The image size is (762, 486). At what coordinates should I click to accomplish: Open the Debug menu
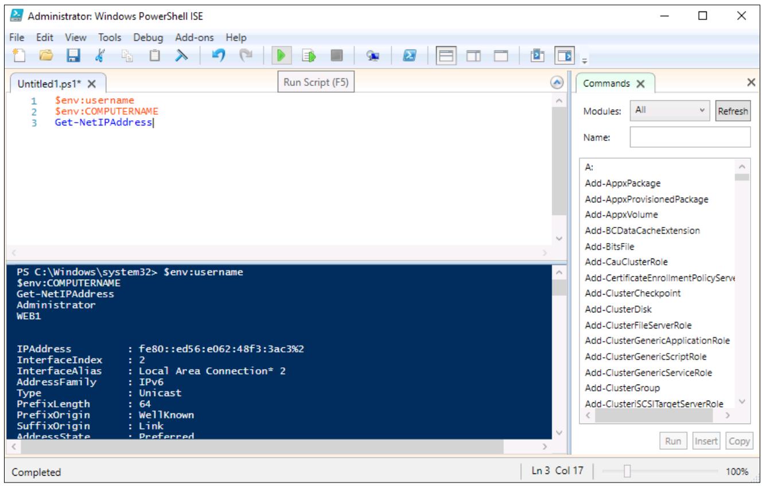[x=148, y=37]
